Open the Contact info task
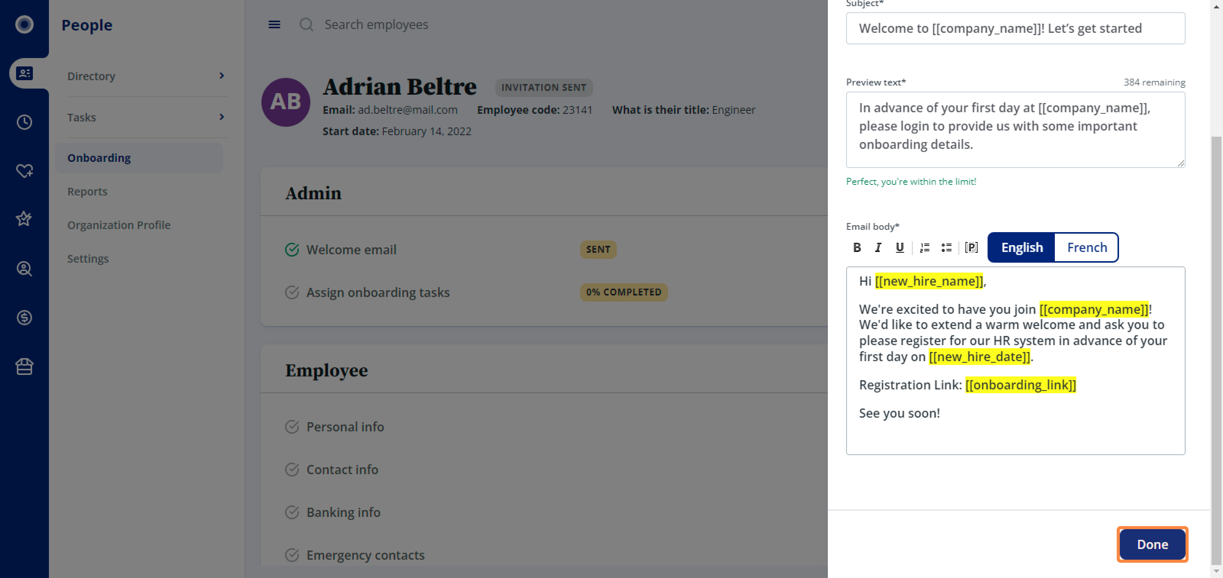Image resolution: width=1223 pixels, height=578 pixels. [x=342, y=470]
